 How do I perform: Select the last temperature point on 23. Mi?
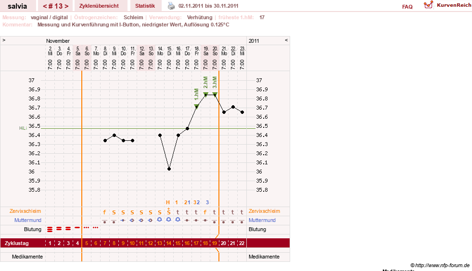[x=242, y=112]
